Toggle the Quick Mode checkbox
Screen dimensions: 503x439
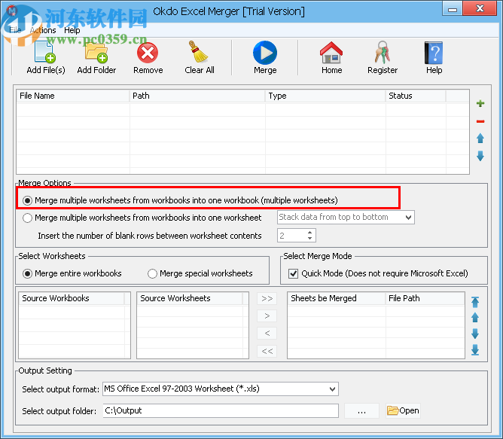293,274
